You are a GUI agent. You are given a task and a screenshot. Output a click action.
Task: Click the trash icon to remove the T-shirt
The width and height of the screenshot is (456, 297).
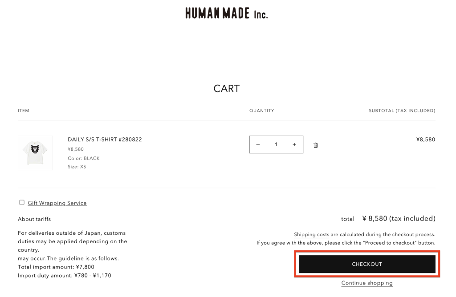[x=316, y=145]
